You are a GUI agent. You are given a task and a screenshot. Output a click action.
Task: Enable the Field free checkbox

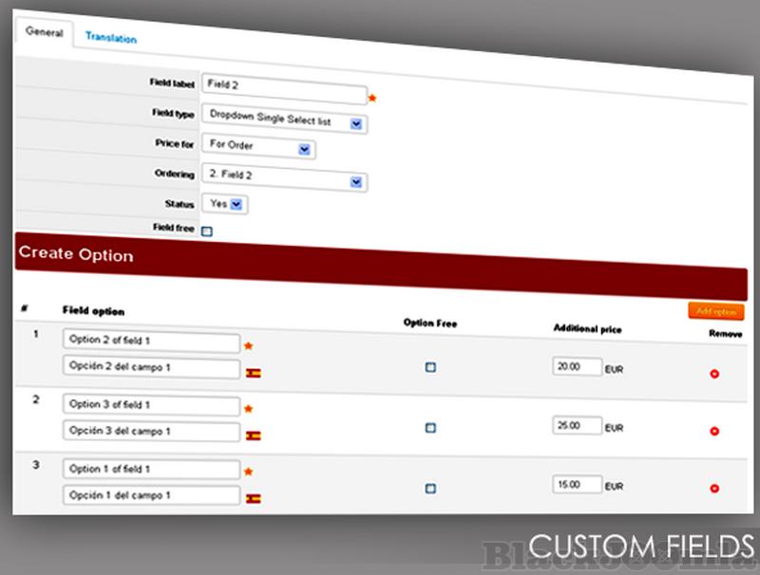coord(207,231)
